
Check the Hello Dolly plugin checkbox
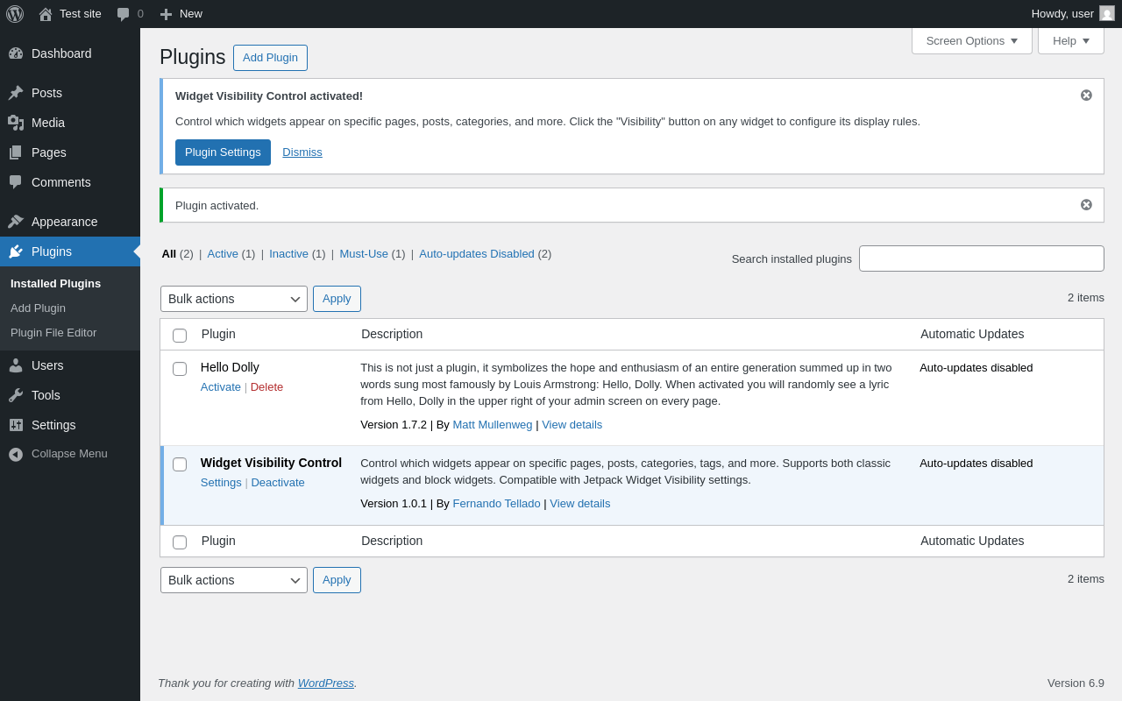pyautogui.click(x=180, y=369)
